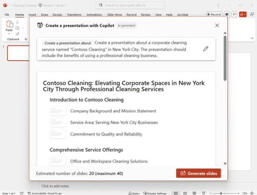The width and height of the screenshot is (257, 195).
Task: Click the Format Painter brush icon
Action: [x=17, y=34]
